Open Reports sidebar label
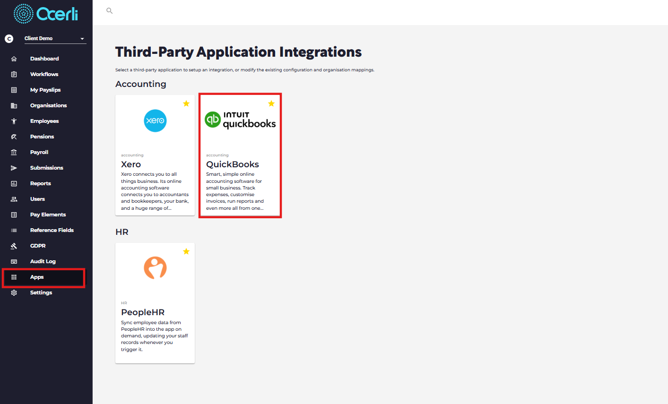The height and width of the screenshot is (404, 668). [41, 183]
